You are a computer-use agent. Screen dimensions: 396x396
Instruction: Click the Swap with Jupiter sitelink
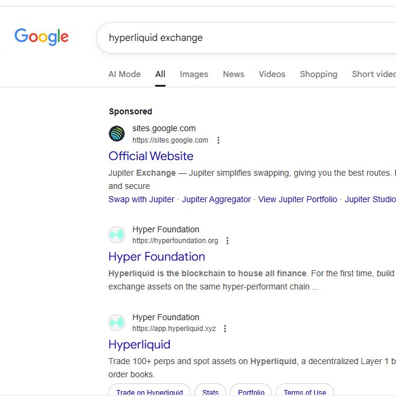click(141, 199)
